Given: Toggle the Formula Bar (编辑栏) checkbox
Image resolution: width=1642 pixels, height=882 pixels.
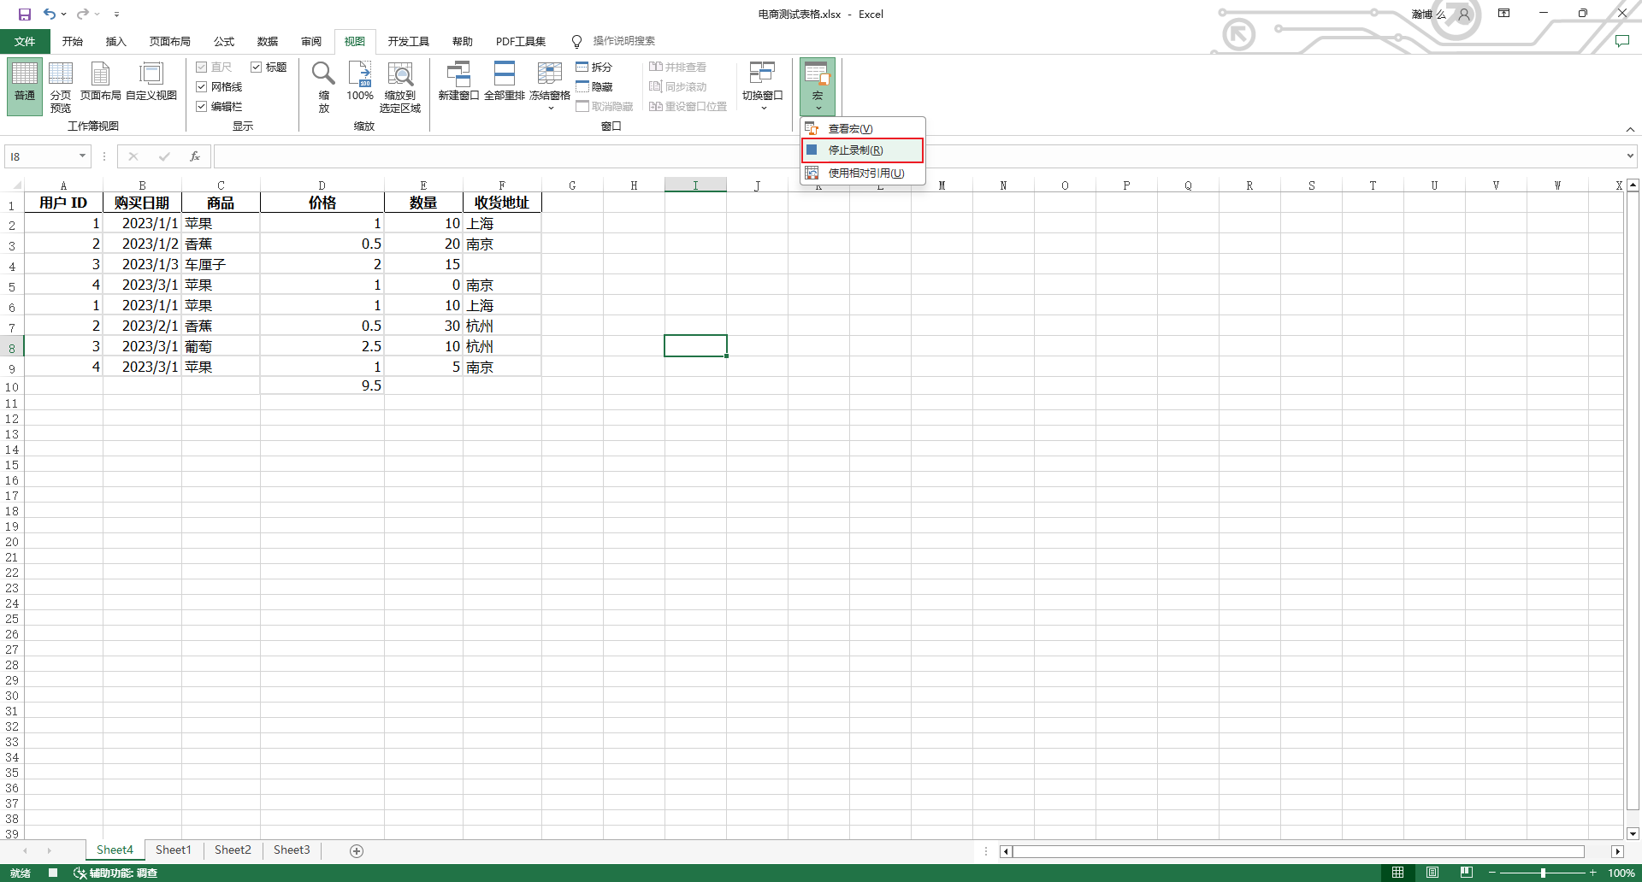Looking at the screenshot, I should tap(202, 107).
